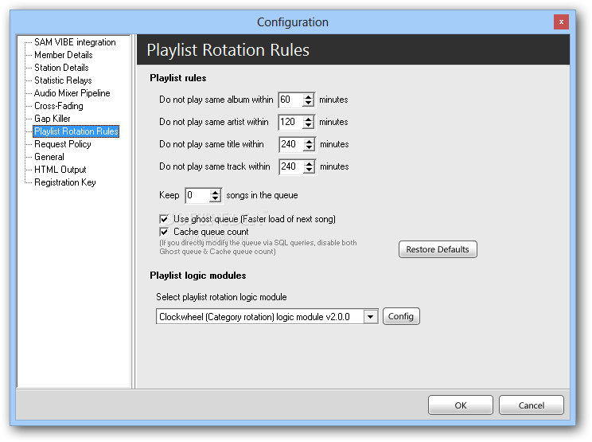Decrease same track minutes value
Viewport: 592px width, 442px height.
click(x=310, y=170)
